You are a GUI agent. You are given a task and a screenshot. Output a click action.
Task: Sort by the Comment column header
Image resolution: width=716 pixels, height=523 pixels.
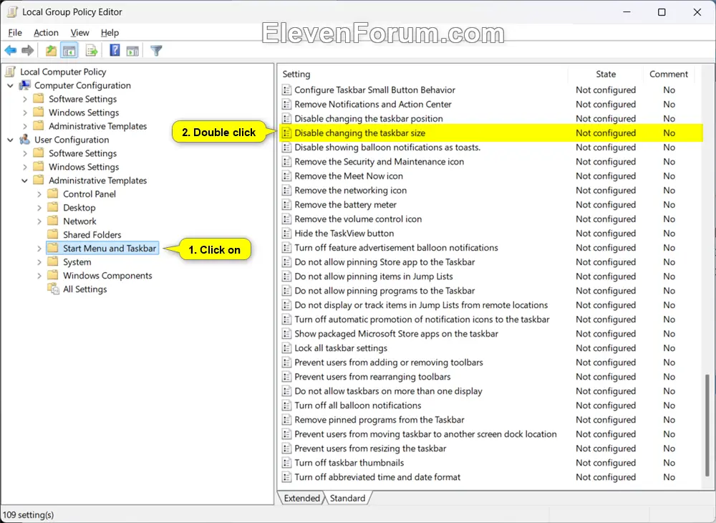click(x=669, y=74)
